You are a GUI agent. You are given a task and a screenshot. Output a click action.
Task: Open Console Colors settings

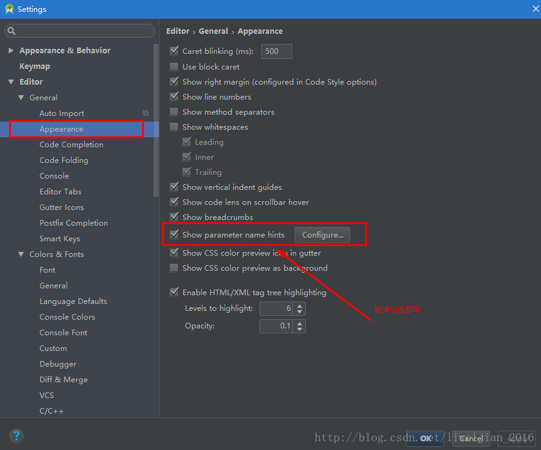pyautogui.click(x=67, y=317)
